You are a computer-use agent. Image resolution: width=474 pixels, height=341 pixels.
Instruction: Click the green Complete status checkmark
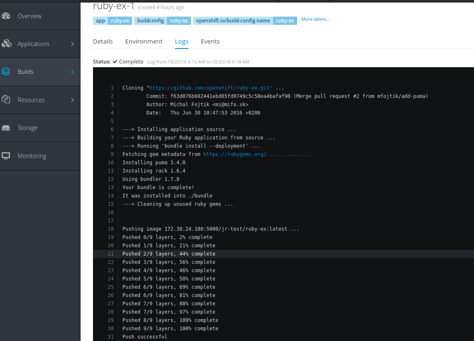(115, 62)
